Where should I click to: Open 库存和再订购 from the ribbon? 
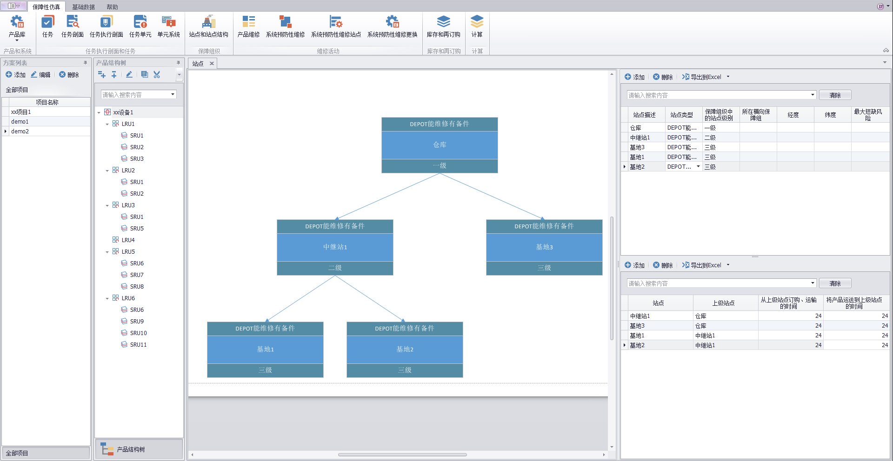click(x=443, y=27)
